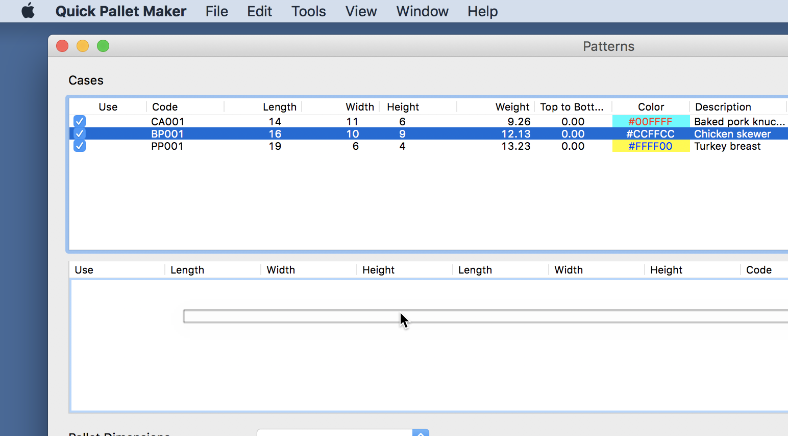Screen dimensions: 788x436
Task: Click width value 11 for CA001
Action: [352, 121]
